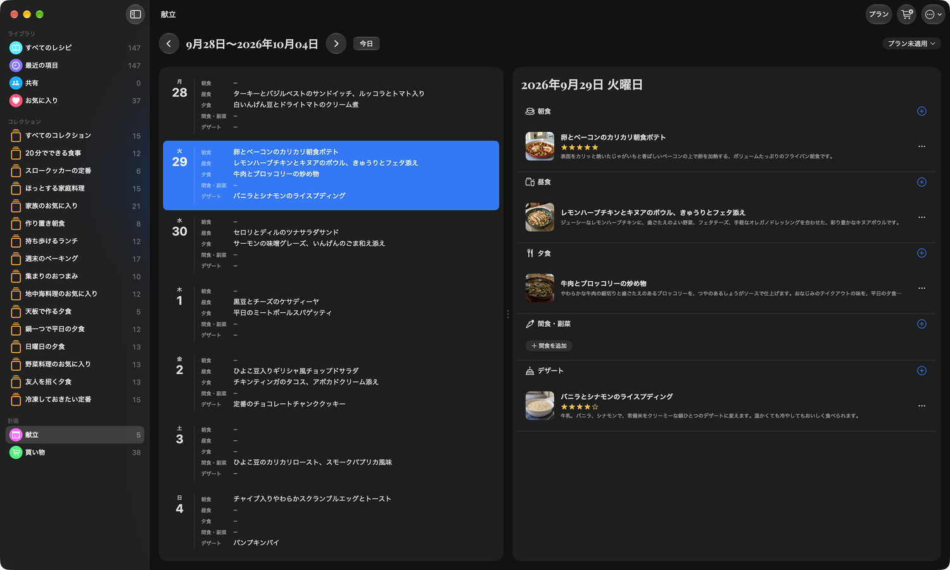Select すべてのレシピ in the sidebar

[x=75, y=48]
